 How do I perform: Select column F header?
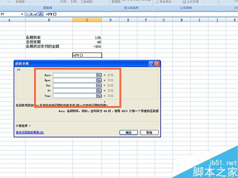[x=146, y=20]
